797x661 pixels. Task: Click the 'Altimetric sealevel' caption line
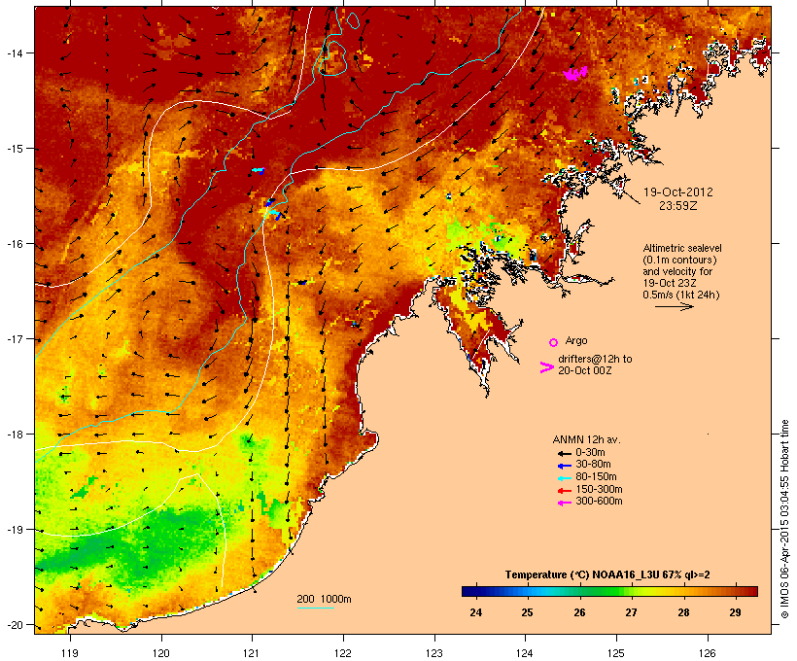coord(682,248)
